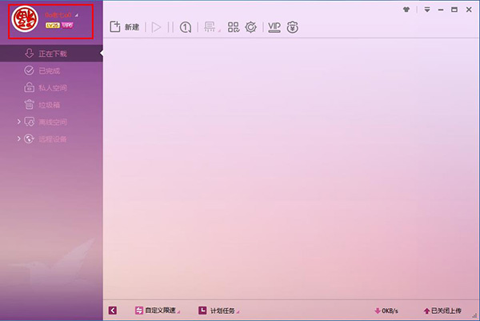Expand the 远程设备 tree item
Image resolution: width=480 pixels, height=321 pixels.
coord(19,138)
